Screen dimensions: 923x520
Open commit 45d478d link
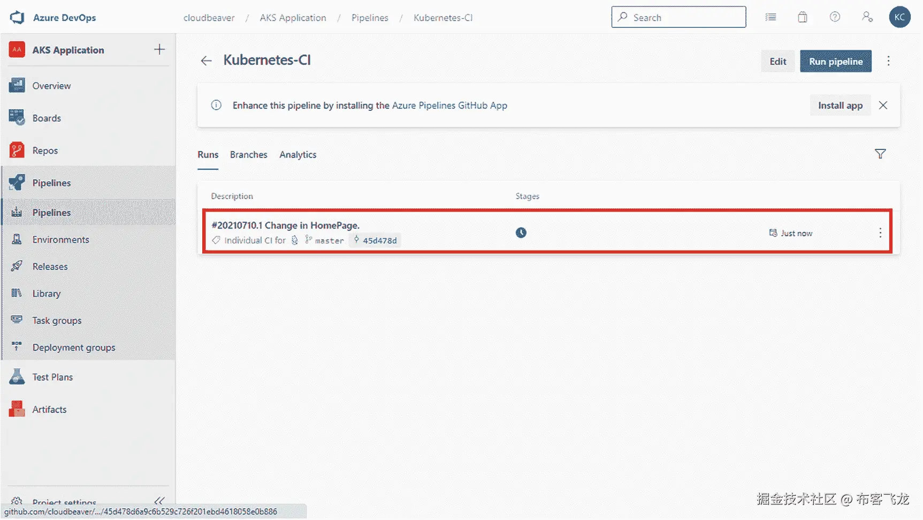pos(375,240)
